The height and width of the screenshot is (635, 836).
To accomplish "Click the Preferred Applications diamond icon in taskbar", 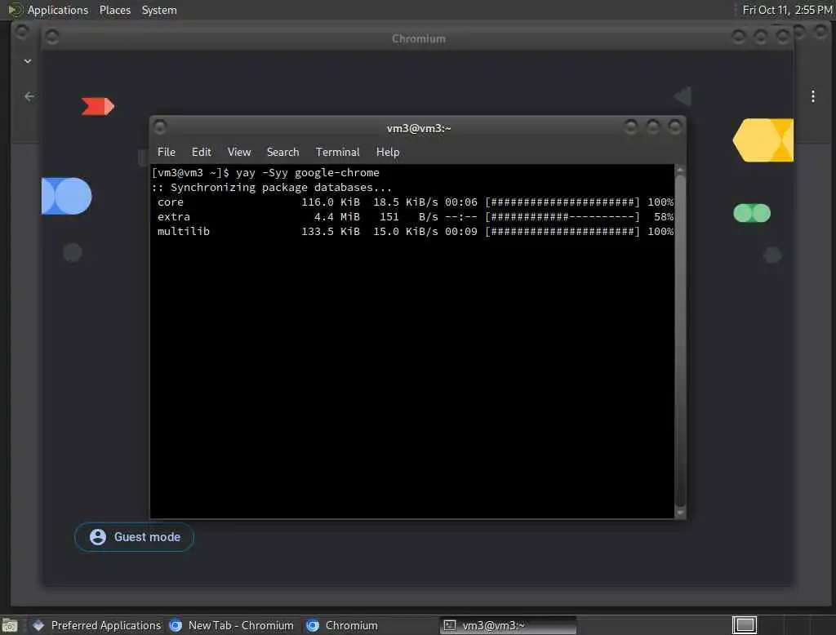I will point(38,625).
